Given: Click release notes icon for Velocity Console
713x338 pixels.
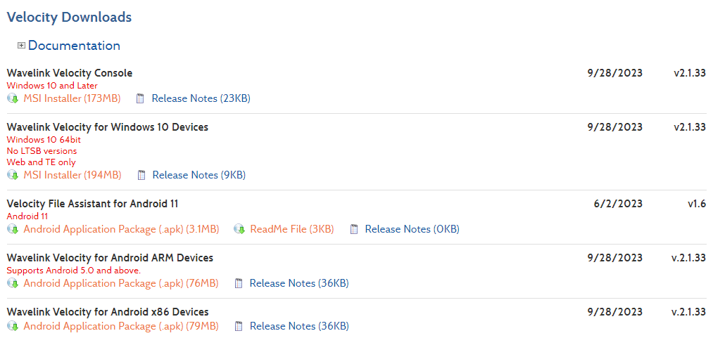Looking at the screenshot, I should 140,98.
